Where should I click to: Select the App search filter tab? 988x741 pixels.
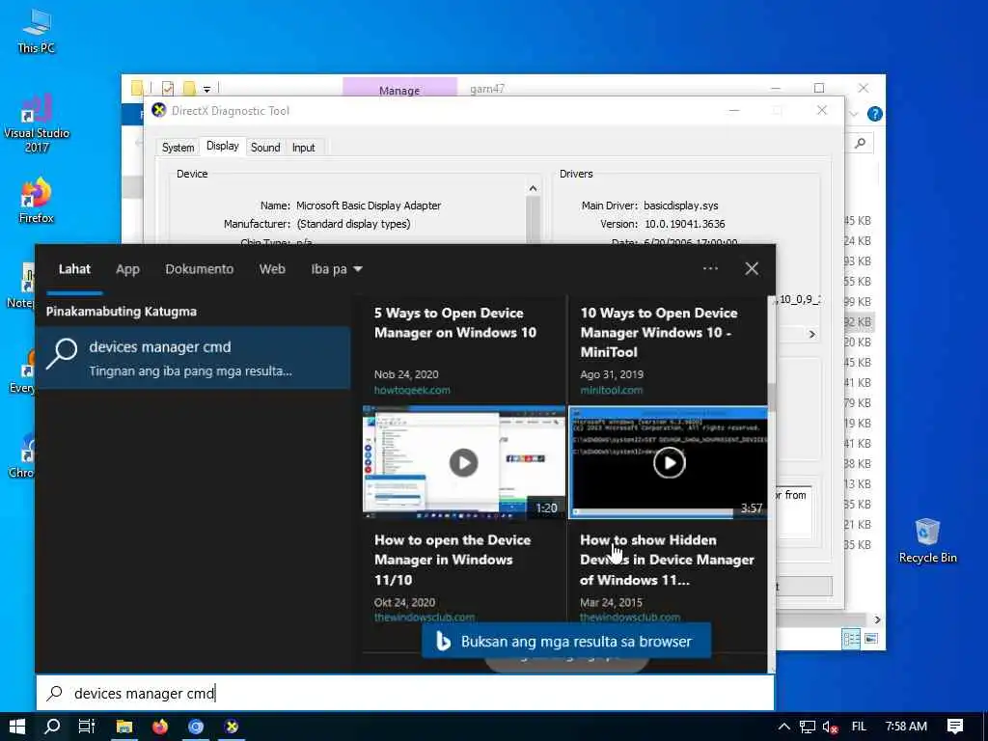click(x=127, y=269)
